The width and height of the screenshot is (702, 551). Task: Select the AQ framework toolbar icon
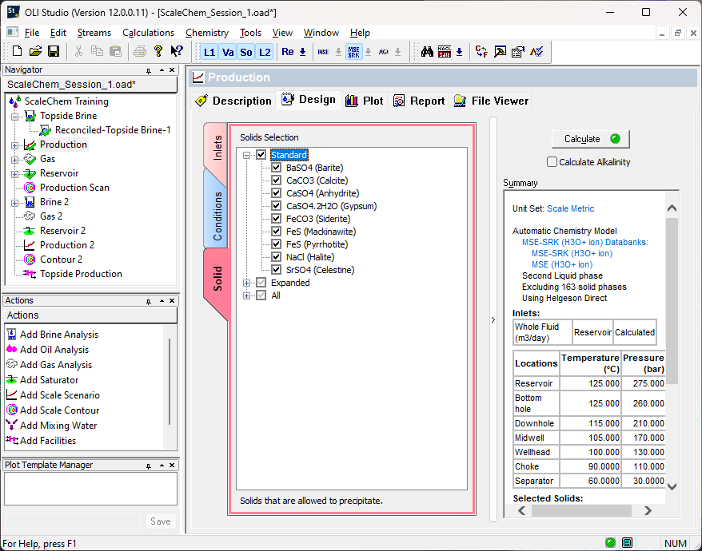[383, 53]
